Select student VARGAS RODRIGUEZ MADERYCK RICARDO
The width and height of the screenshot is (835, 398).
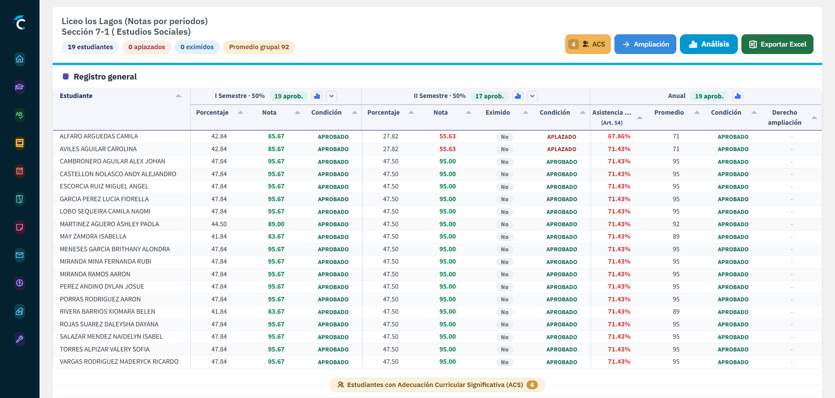pyautogui.click(x=119, y=362)
